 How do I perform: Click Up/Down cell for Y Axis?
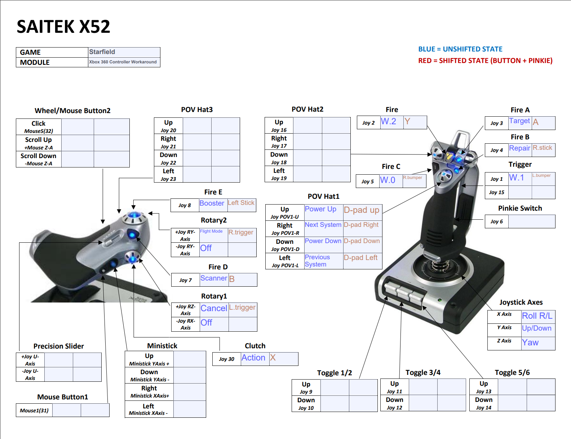(x=538, y=330)
